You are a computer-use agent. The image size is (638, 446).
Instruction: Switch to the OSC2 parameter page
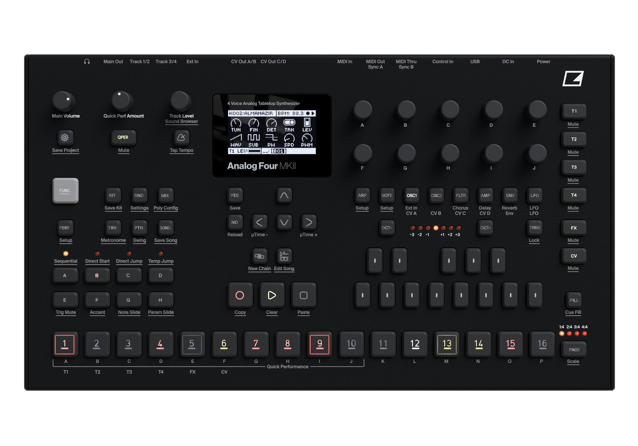coord(436,195)
